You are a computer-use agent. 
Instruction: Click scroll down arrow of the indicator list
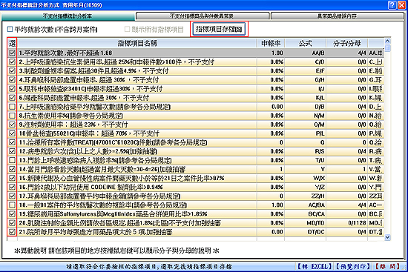click(x=387, y=237)
